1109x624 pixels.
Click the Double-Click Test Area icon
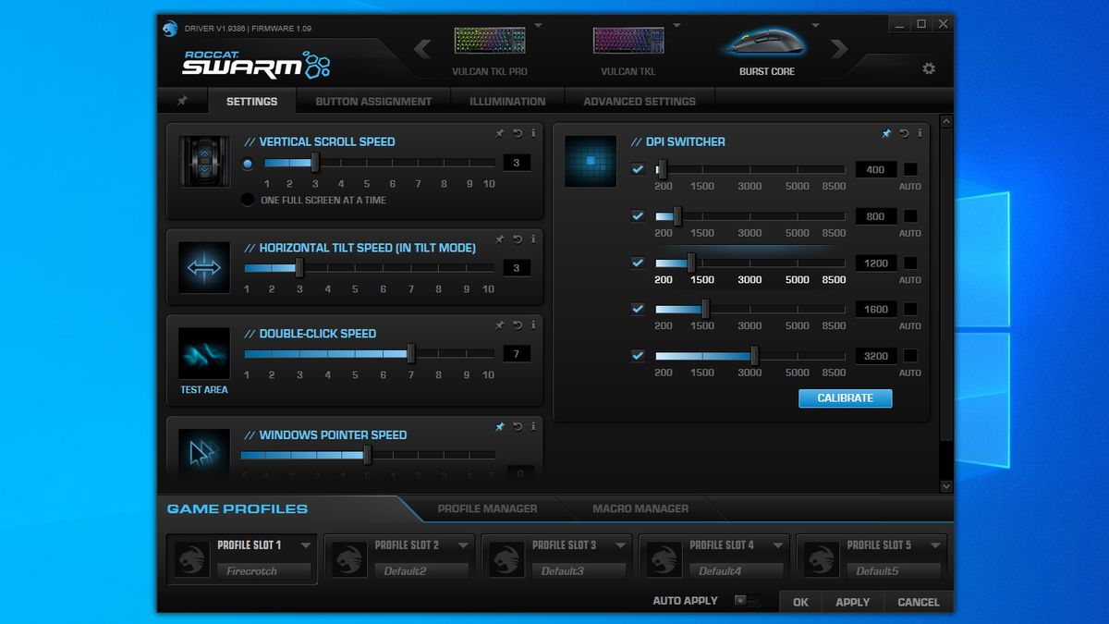[204, 353]
